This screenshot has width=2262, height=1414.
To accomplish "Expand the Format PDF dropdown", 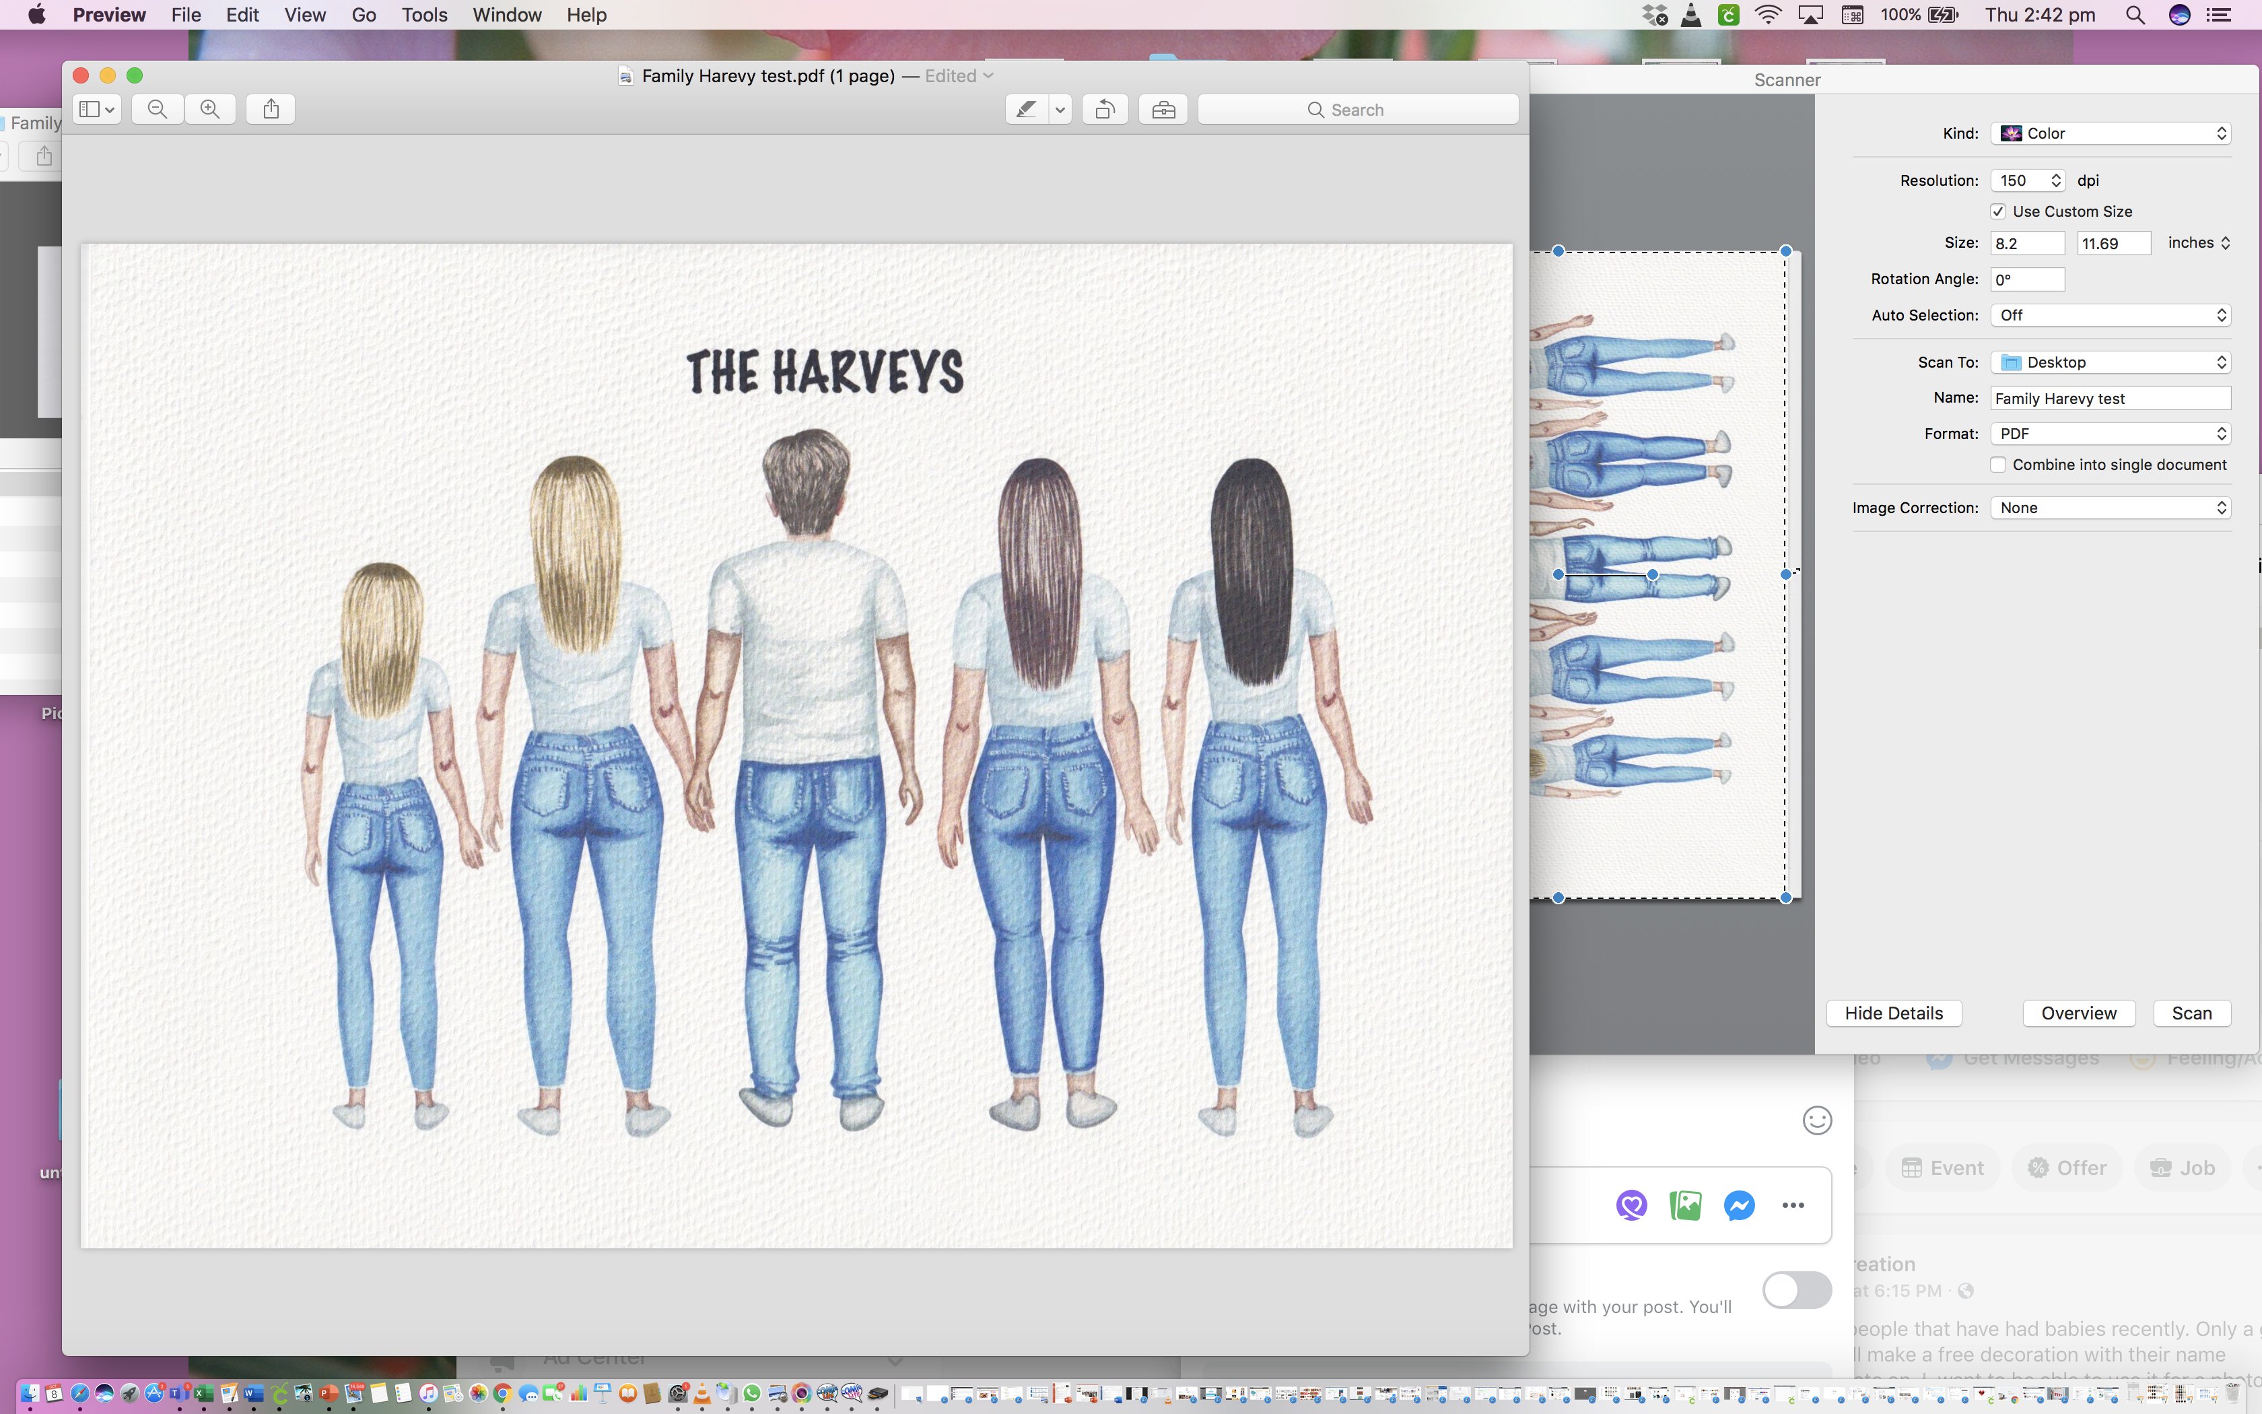I will click(x=2111, y=434).
